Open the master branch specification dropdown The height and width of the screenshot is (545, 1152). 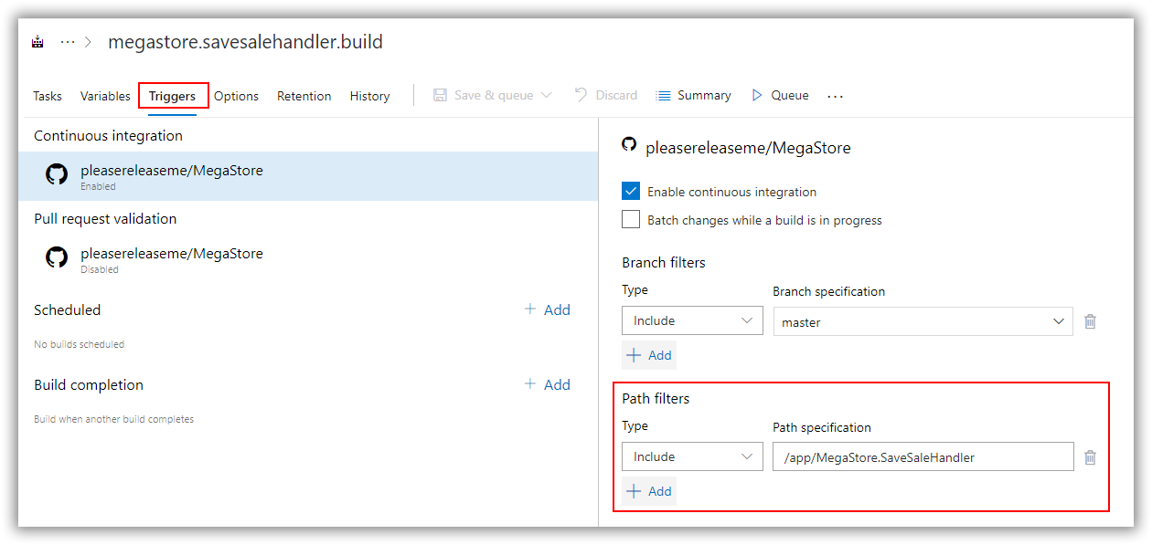tap(923, 320)
